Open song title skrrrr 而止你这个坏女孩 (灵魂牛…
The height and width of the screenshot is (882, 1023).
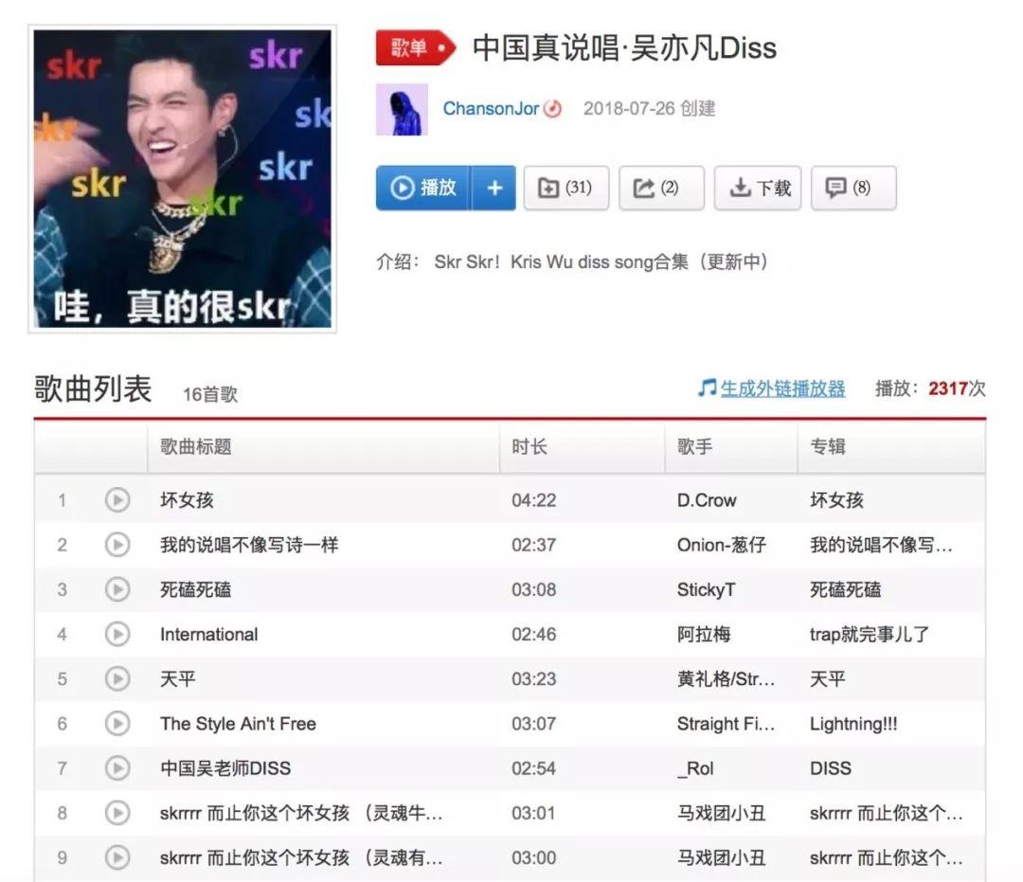(301, 813)
